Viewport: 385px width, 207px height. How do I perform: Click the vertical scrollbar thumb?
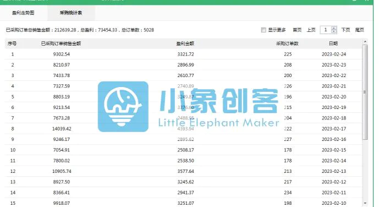(x=365, y=92)
